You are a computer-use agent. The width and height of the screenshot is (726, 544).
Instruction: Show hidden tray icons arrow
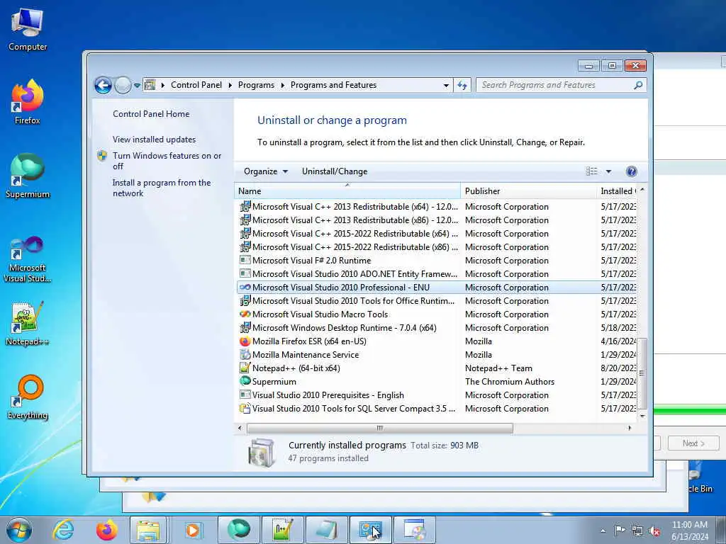click(x=603, y=531)
